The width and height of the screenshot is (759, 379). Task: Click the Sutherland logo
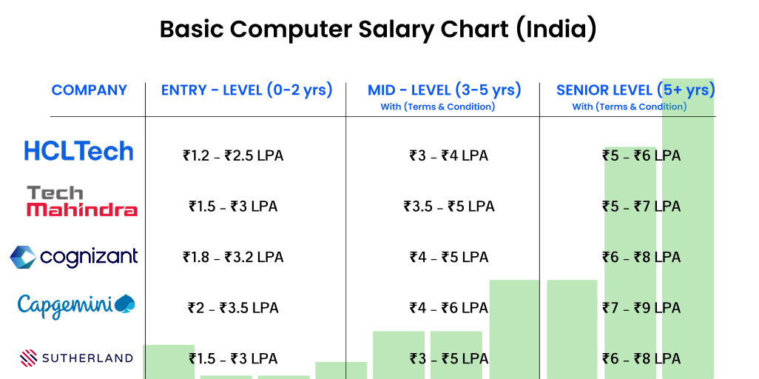point(76,358)
